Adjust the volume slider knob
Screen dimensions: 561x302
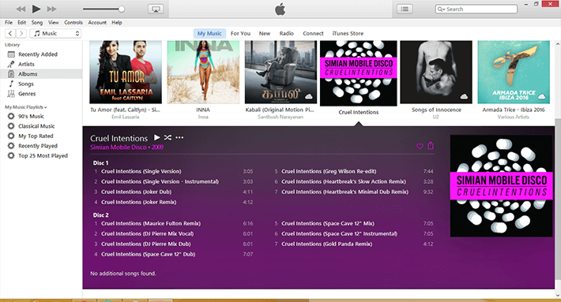point(122,9)
